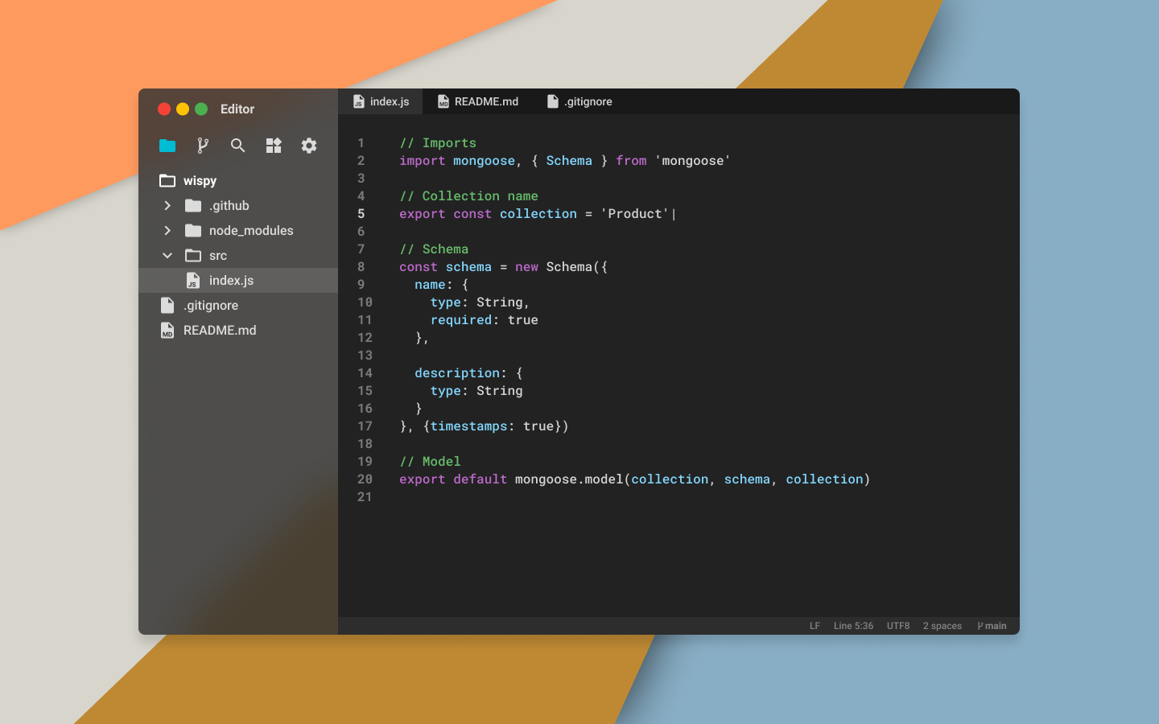Click 'new' keyword on line 8
This screenshot has height=724, width=1159.
[527, 267]
